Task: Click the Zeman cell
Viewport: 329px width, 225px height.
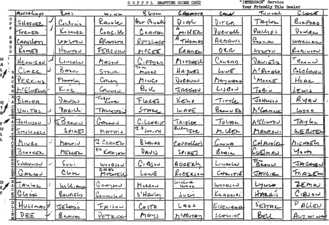Action: pyautogui.click(x=306, y=184)
